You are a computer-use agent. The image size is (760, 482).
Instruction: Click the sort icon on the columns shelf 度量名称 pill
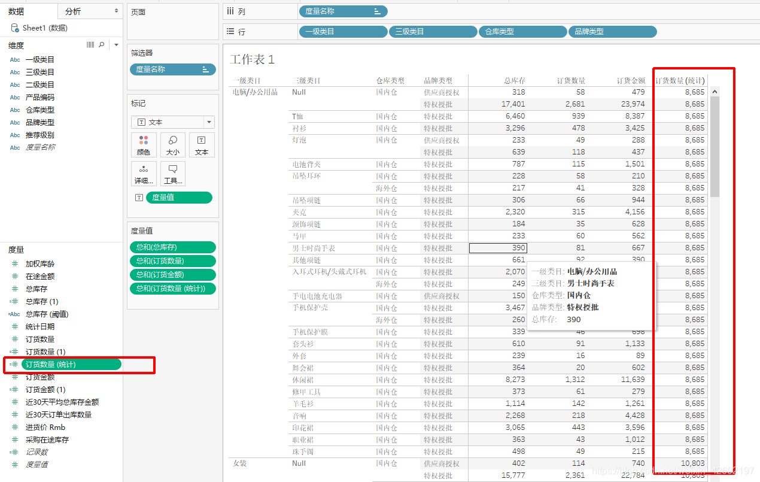click(x=377, y=11)
